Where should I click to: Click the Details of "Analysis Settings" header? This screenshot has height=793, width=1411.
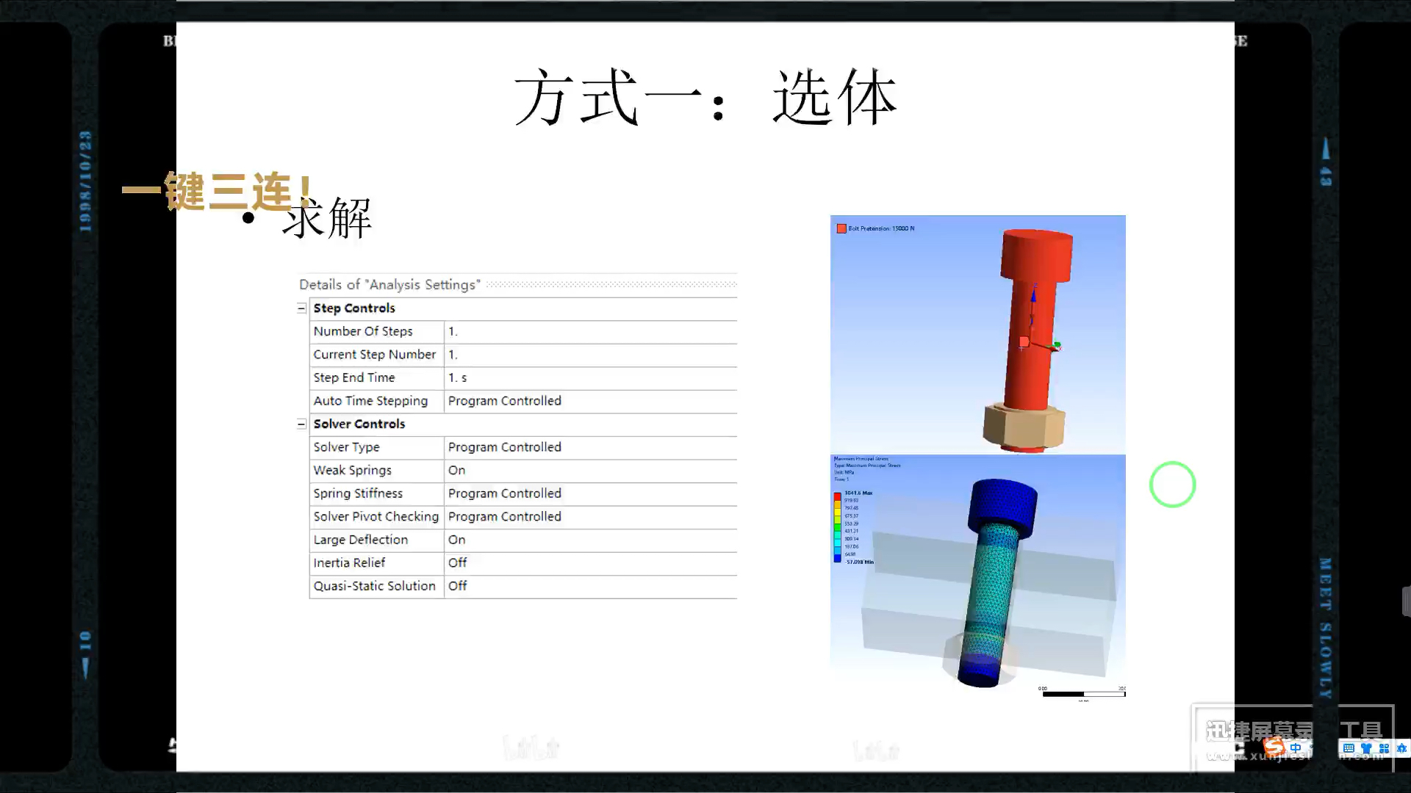tap(389, 285)
